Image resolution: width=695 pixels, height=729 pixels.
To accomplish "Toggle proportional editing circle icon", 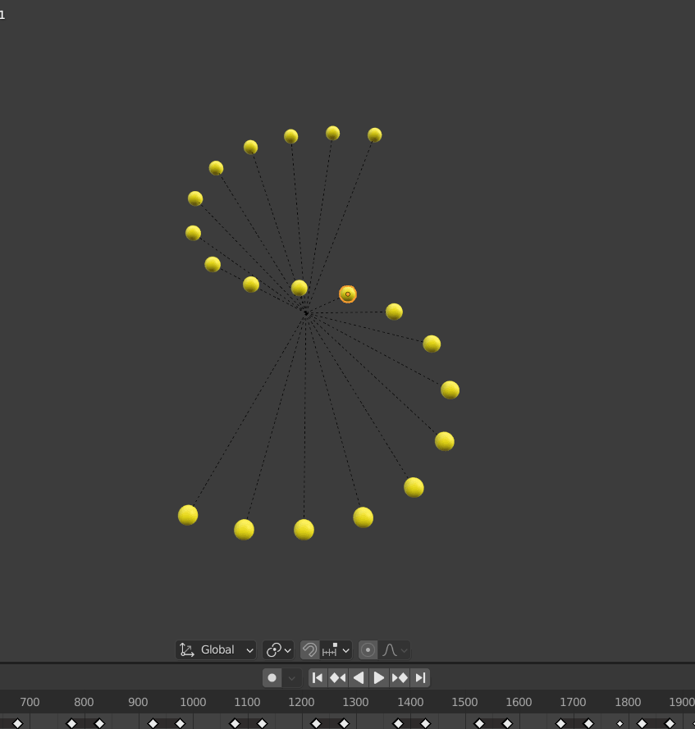I will click(368, 649).
